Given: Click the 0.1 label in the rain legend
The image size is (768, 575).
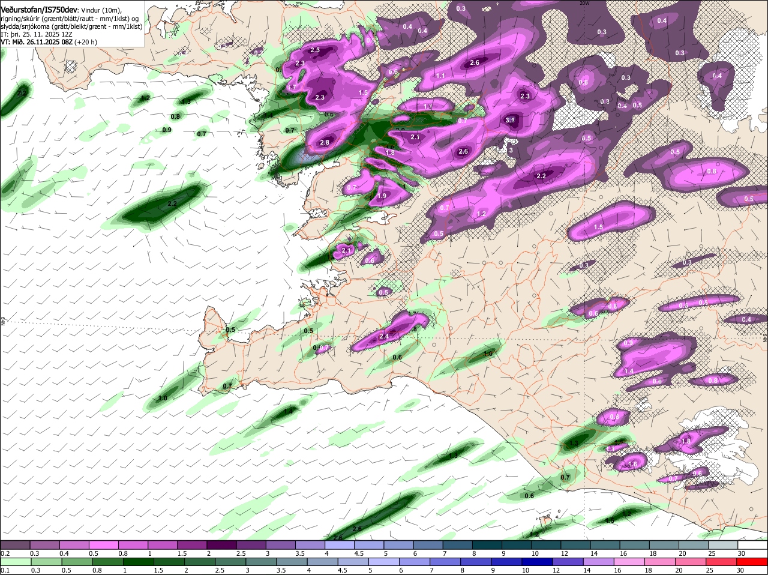Looking at the screenshot, I should (x=5, y=570).
